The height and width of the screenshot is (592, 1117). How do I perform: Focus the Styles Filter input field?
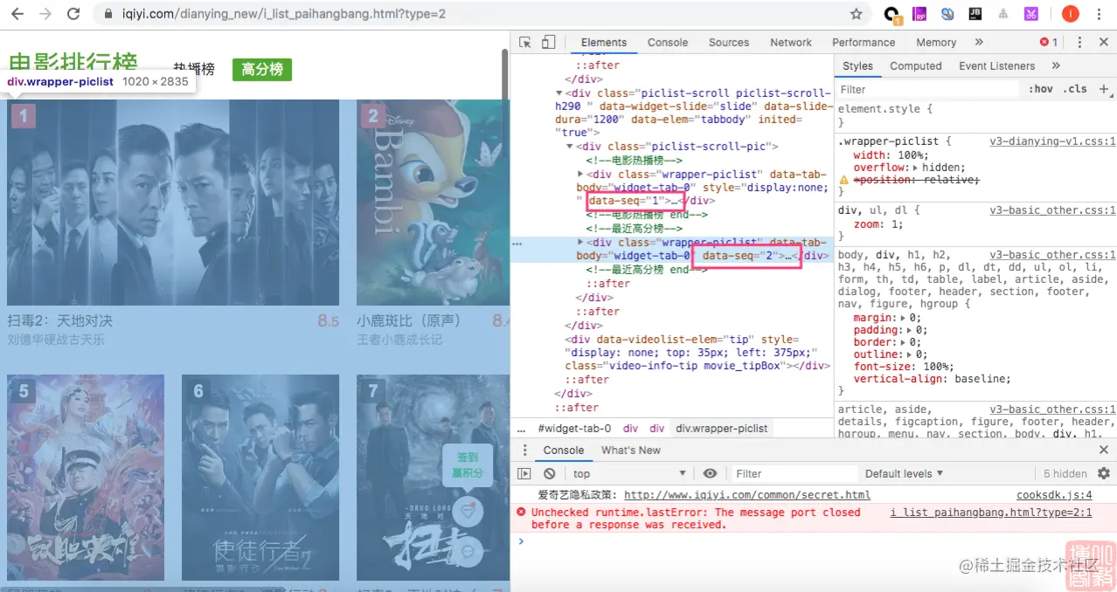[928, 89]
